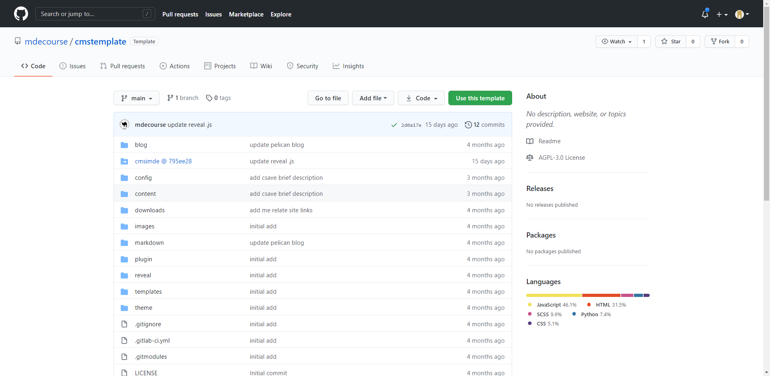Open the templates folder

pyautogui.click(x=148, y=292)
